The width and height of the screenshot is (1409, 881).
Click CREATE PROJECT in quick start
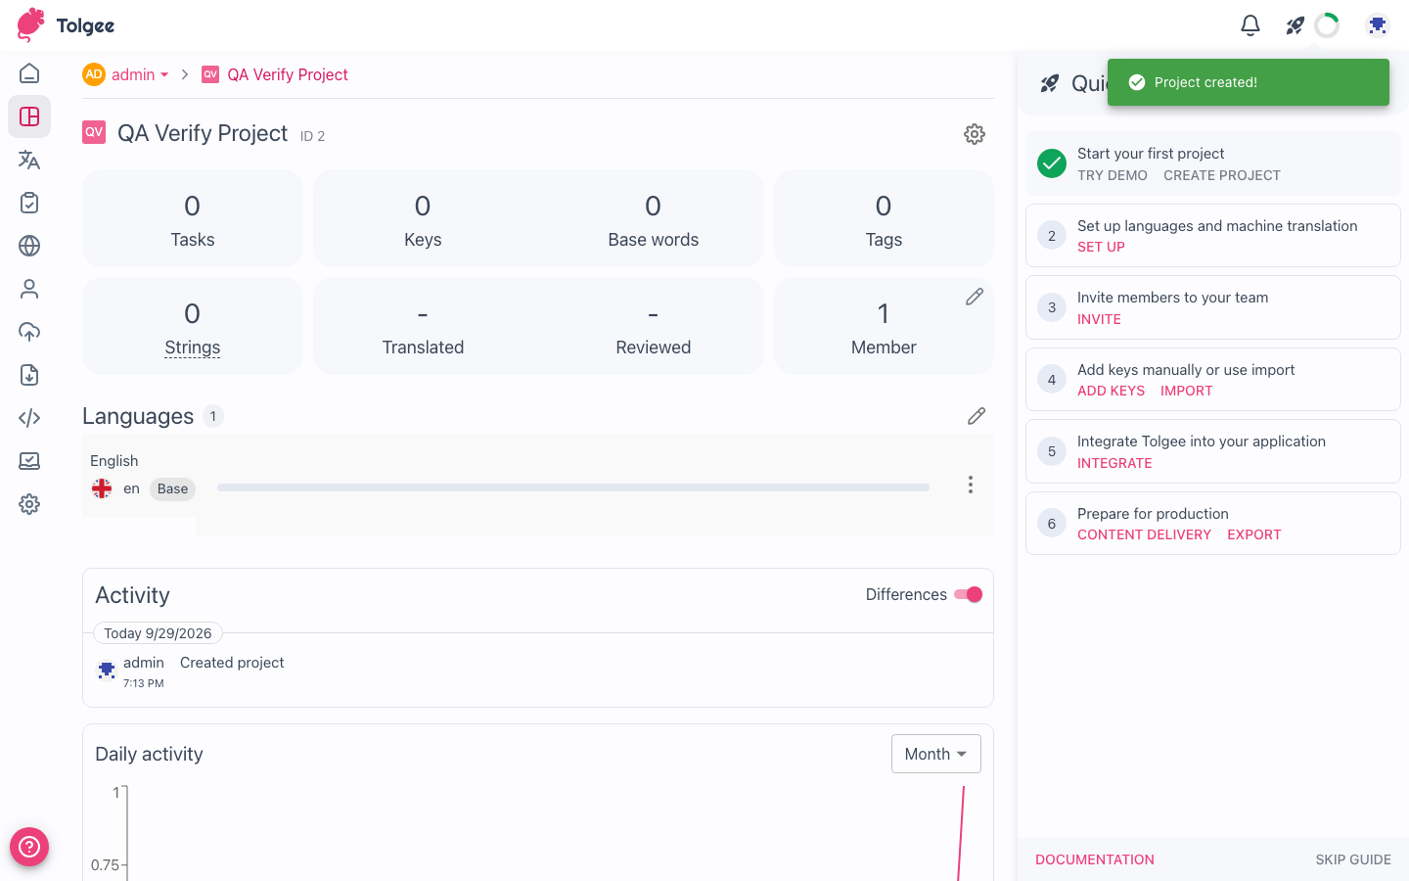pos(1222,175)
